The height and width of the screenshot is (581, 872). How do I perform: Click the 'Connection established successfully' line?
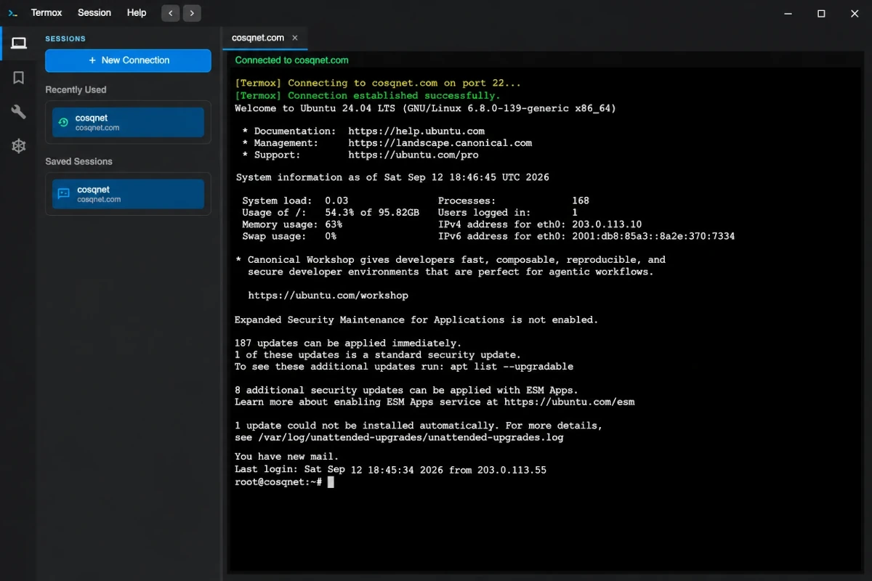click(x=368, y=95)
